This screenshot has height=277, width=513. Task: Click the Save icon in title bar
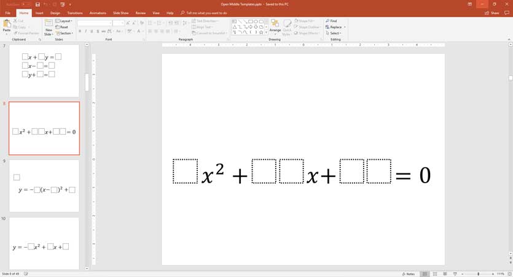[x=37, y=4]
